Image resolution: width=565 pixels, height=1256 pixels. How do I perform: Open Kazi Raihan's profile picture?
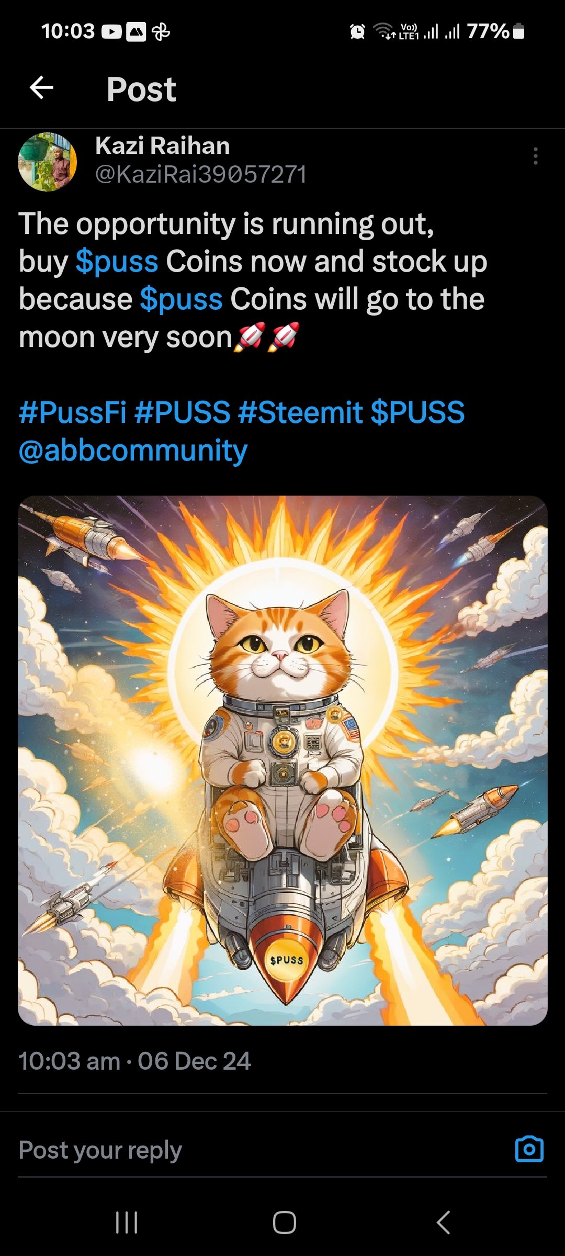[48, 162]
